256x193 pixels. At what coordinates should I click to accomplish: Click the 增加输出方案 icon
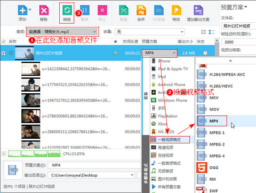pos(198,10)
